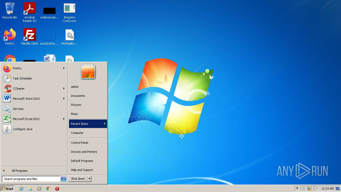The width and height of the screenshot is (341, 192).
Task: Open FileZilla Client desktop shortcut
Action: pos(30,37)
